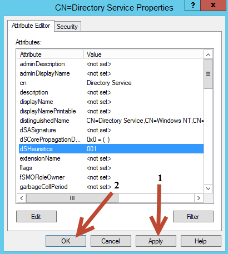
Task: Select the fSMORoleOwner attribute row
Action: pyautogui.click(x=111, y=177)
